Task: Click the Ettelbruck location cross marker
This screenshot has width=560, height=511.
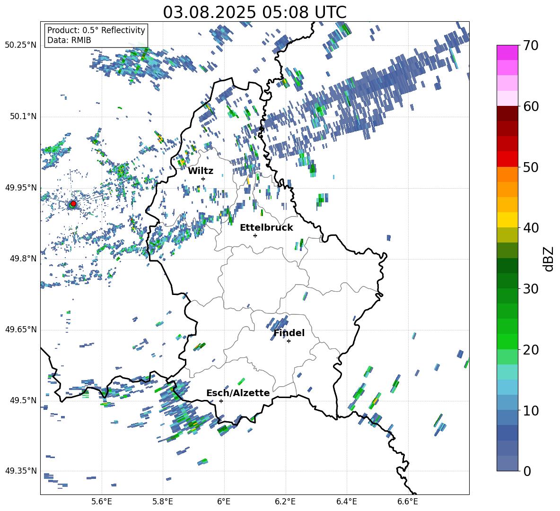Action: point(255,235)
